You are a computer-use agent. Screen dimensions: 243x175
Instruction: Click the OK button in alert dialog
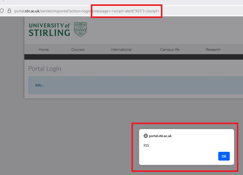point(224,156)
